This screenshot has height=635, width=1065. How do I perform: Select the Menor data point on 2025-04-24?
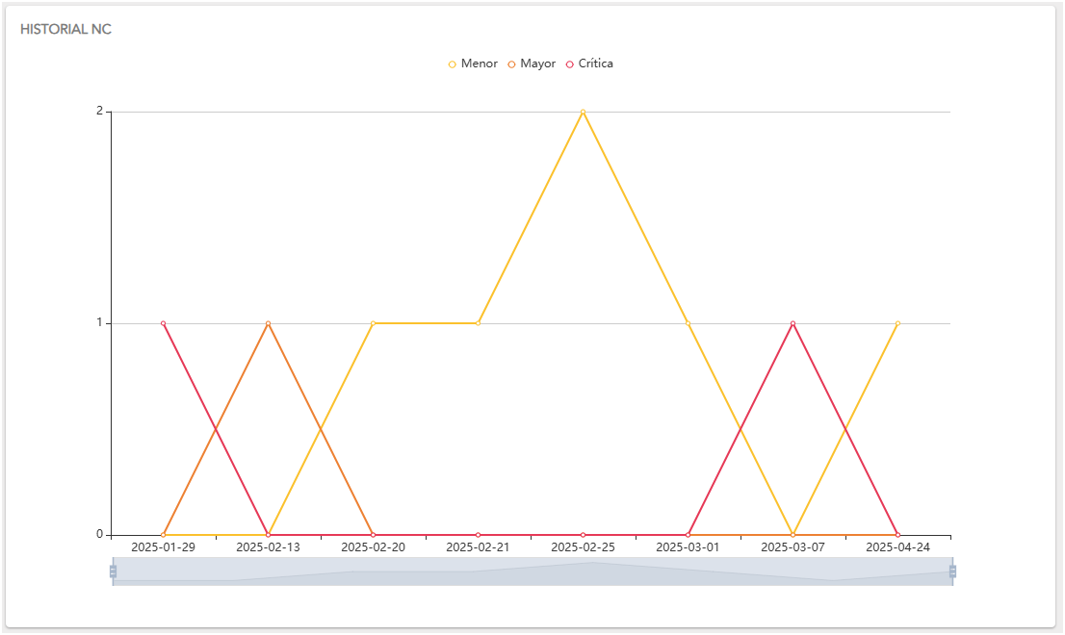tap(897, 323)
